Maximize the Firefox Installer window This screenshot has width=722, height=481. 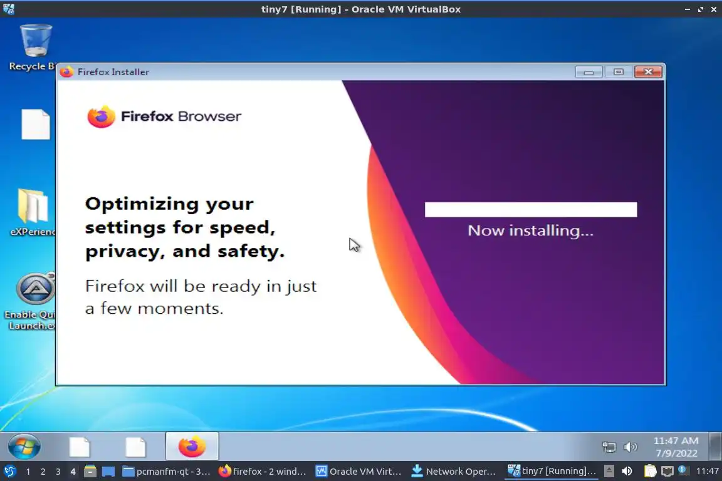619,72
